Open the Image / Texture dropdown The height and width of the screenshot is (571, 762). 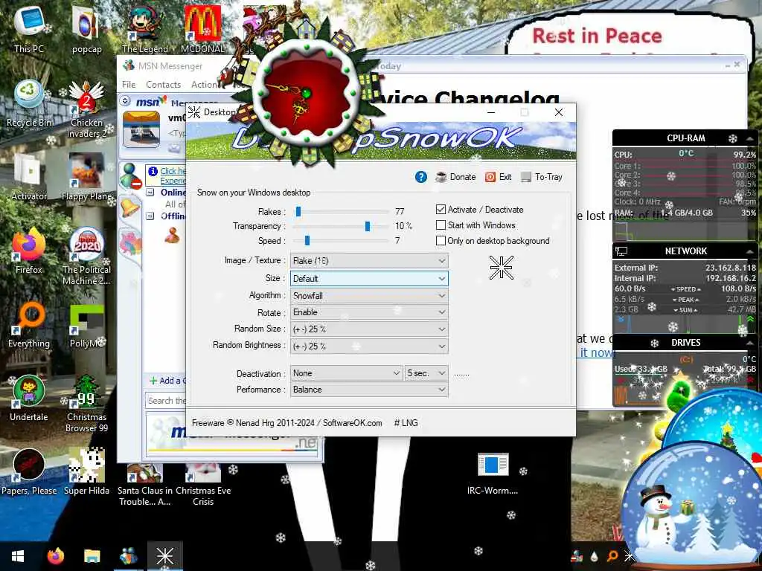click(369, 261)
